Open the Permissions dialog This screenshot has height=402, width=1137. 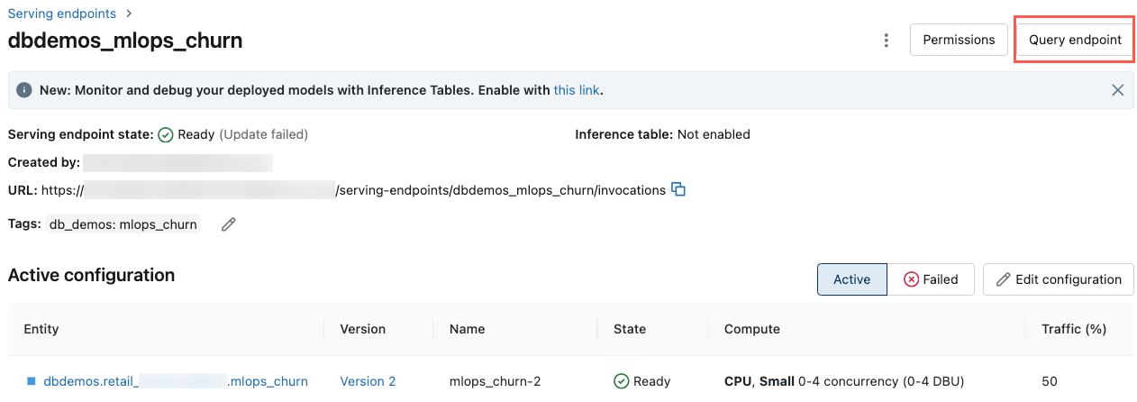point(959,40)
